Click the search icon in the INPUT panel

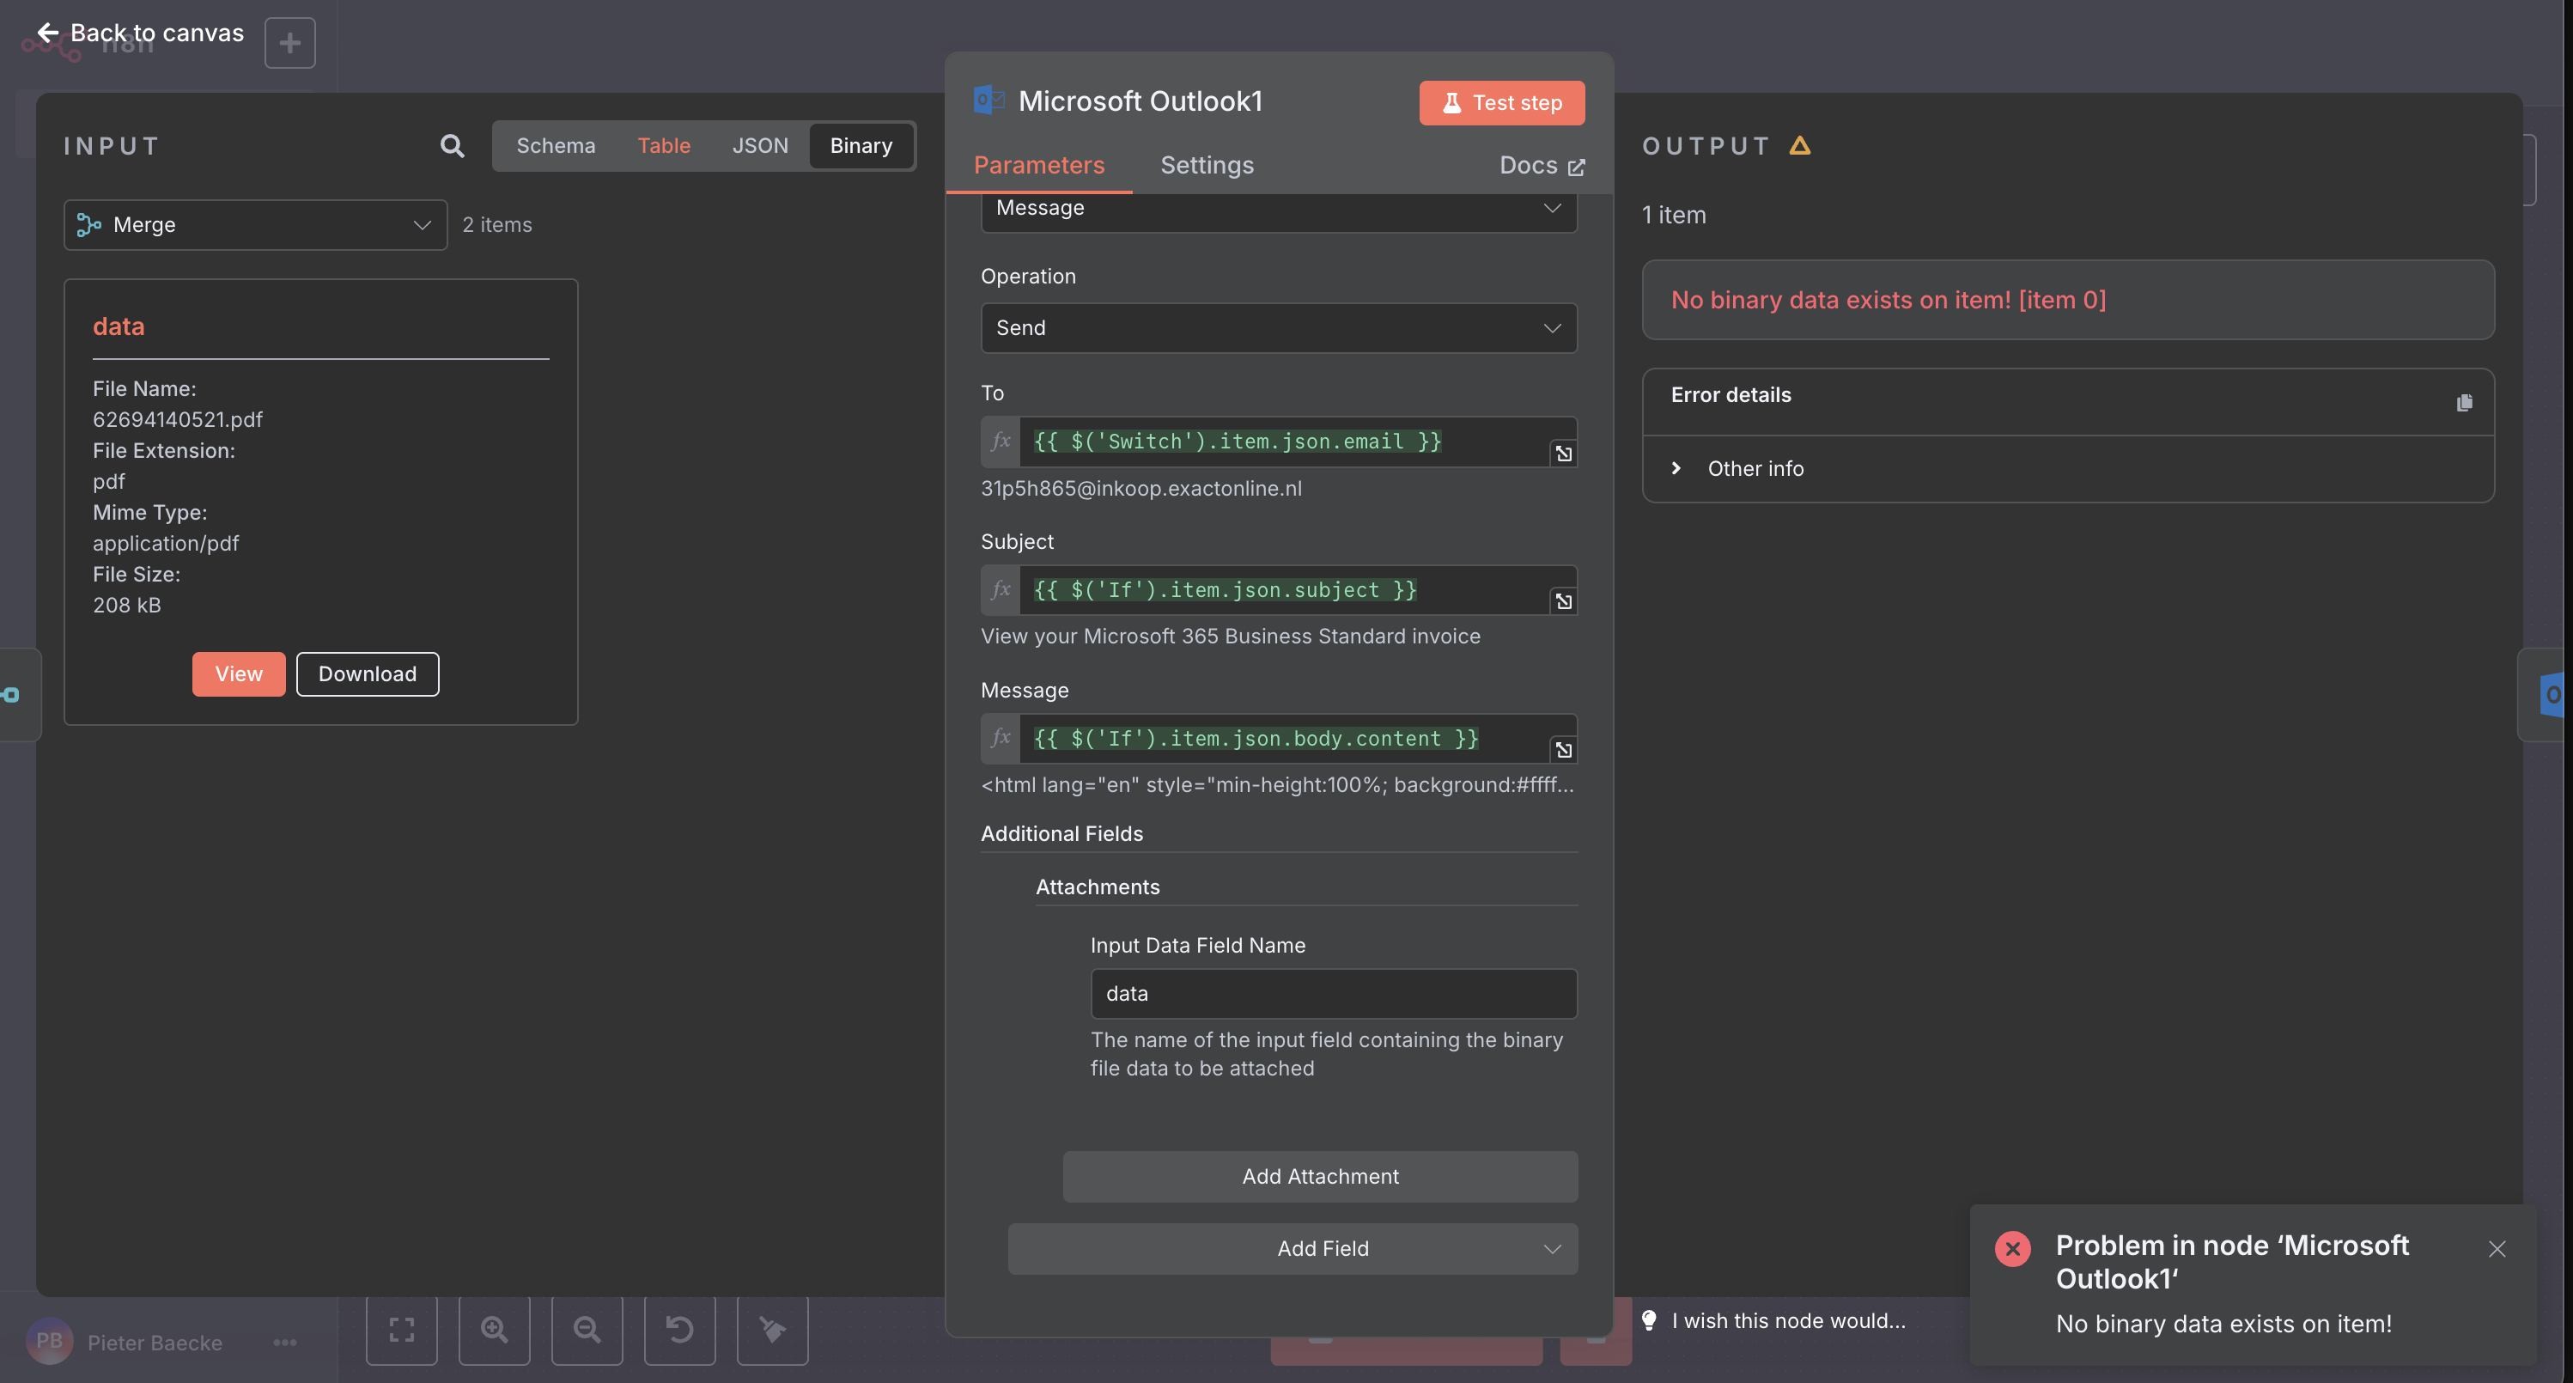452,146
